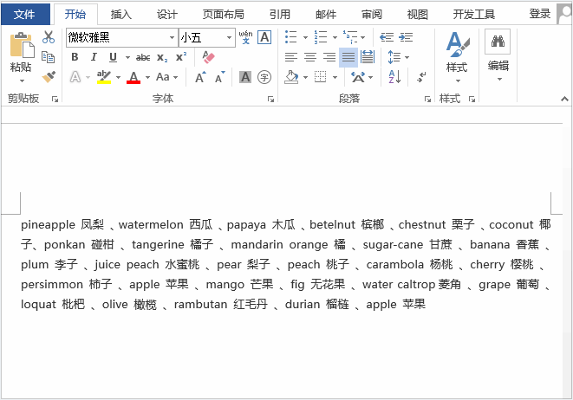Switch to the 设计 tab

(167, 14)
